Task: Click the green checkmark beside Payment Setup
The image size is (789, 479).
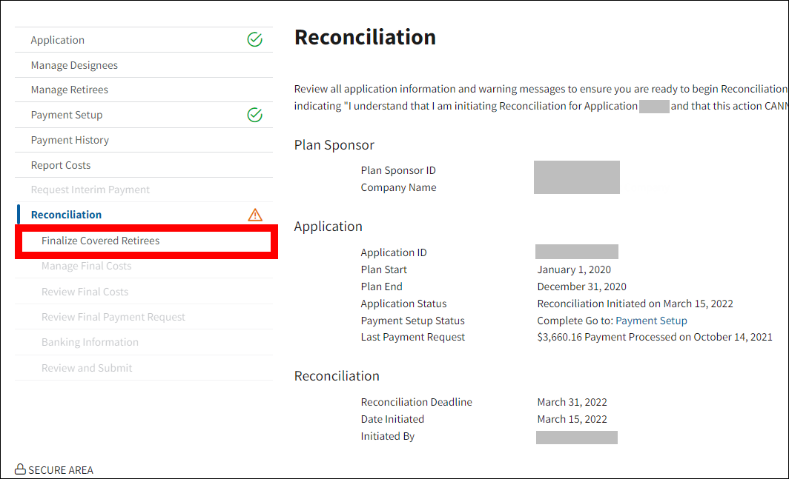Action: click(x=254, y=115)
